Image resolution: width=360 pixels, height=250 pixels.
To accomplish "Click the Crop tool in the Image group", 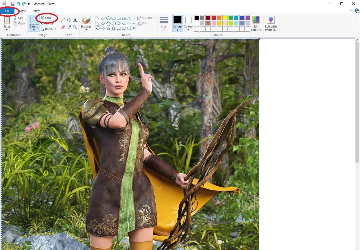I will [x=46, y=18].
